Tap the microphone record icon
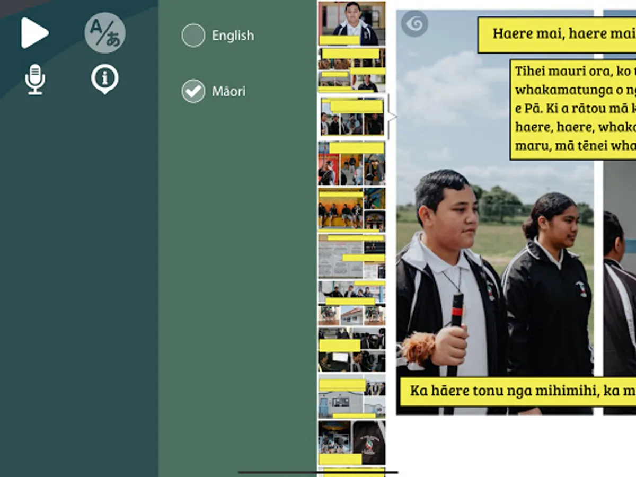Screen dimensions: 636x477 (x=35, y=79)
